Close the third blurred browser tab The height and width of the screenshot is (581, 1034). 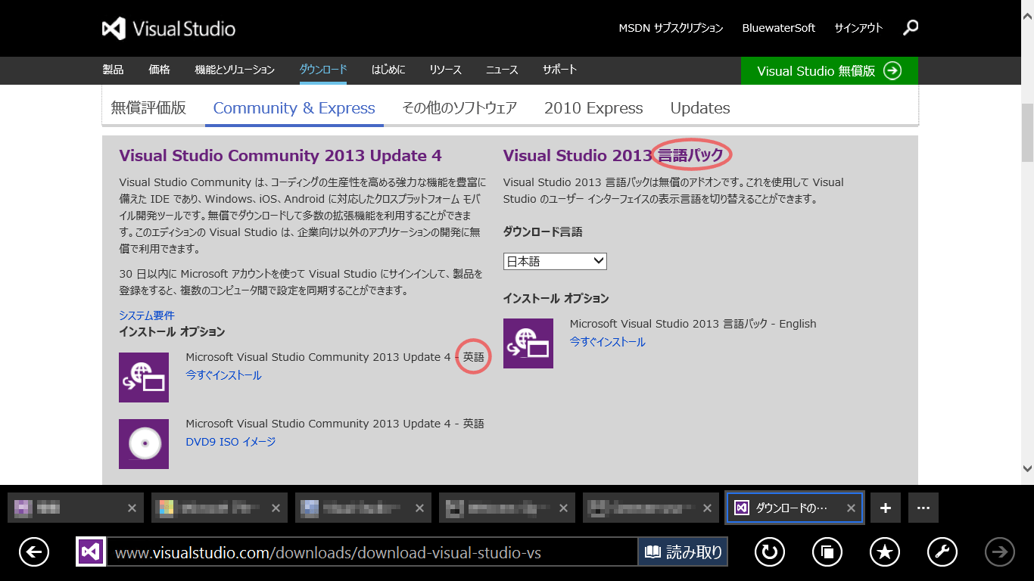click(x=419, y=508)
